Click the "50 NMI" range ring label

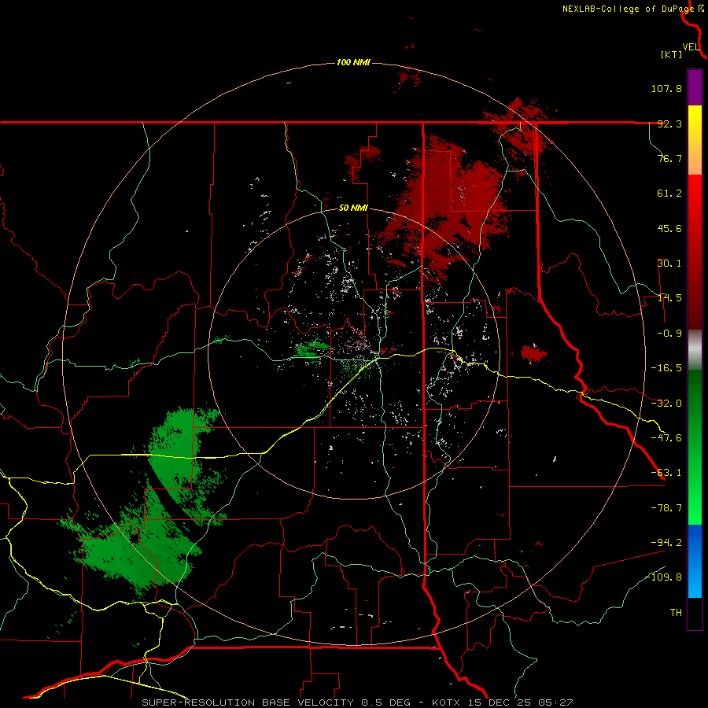pyautogui.click(x=353, y=208)
